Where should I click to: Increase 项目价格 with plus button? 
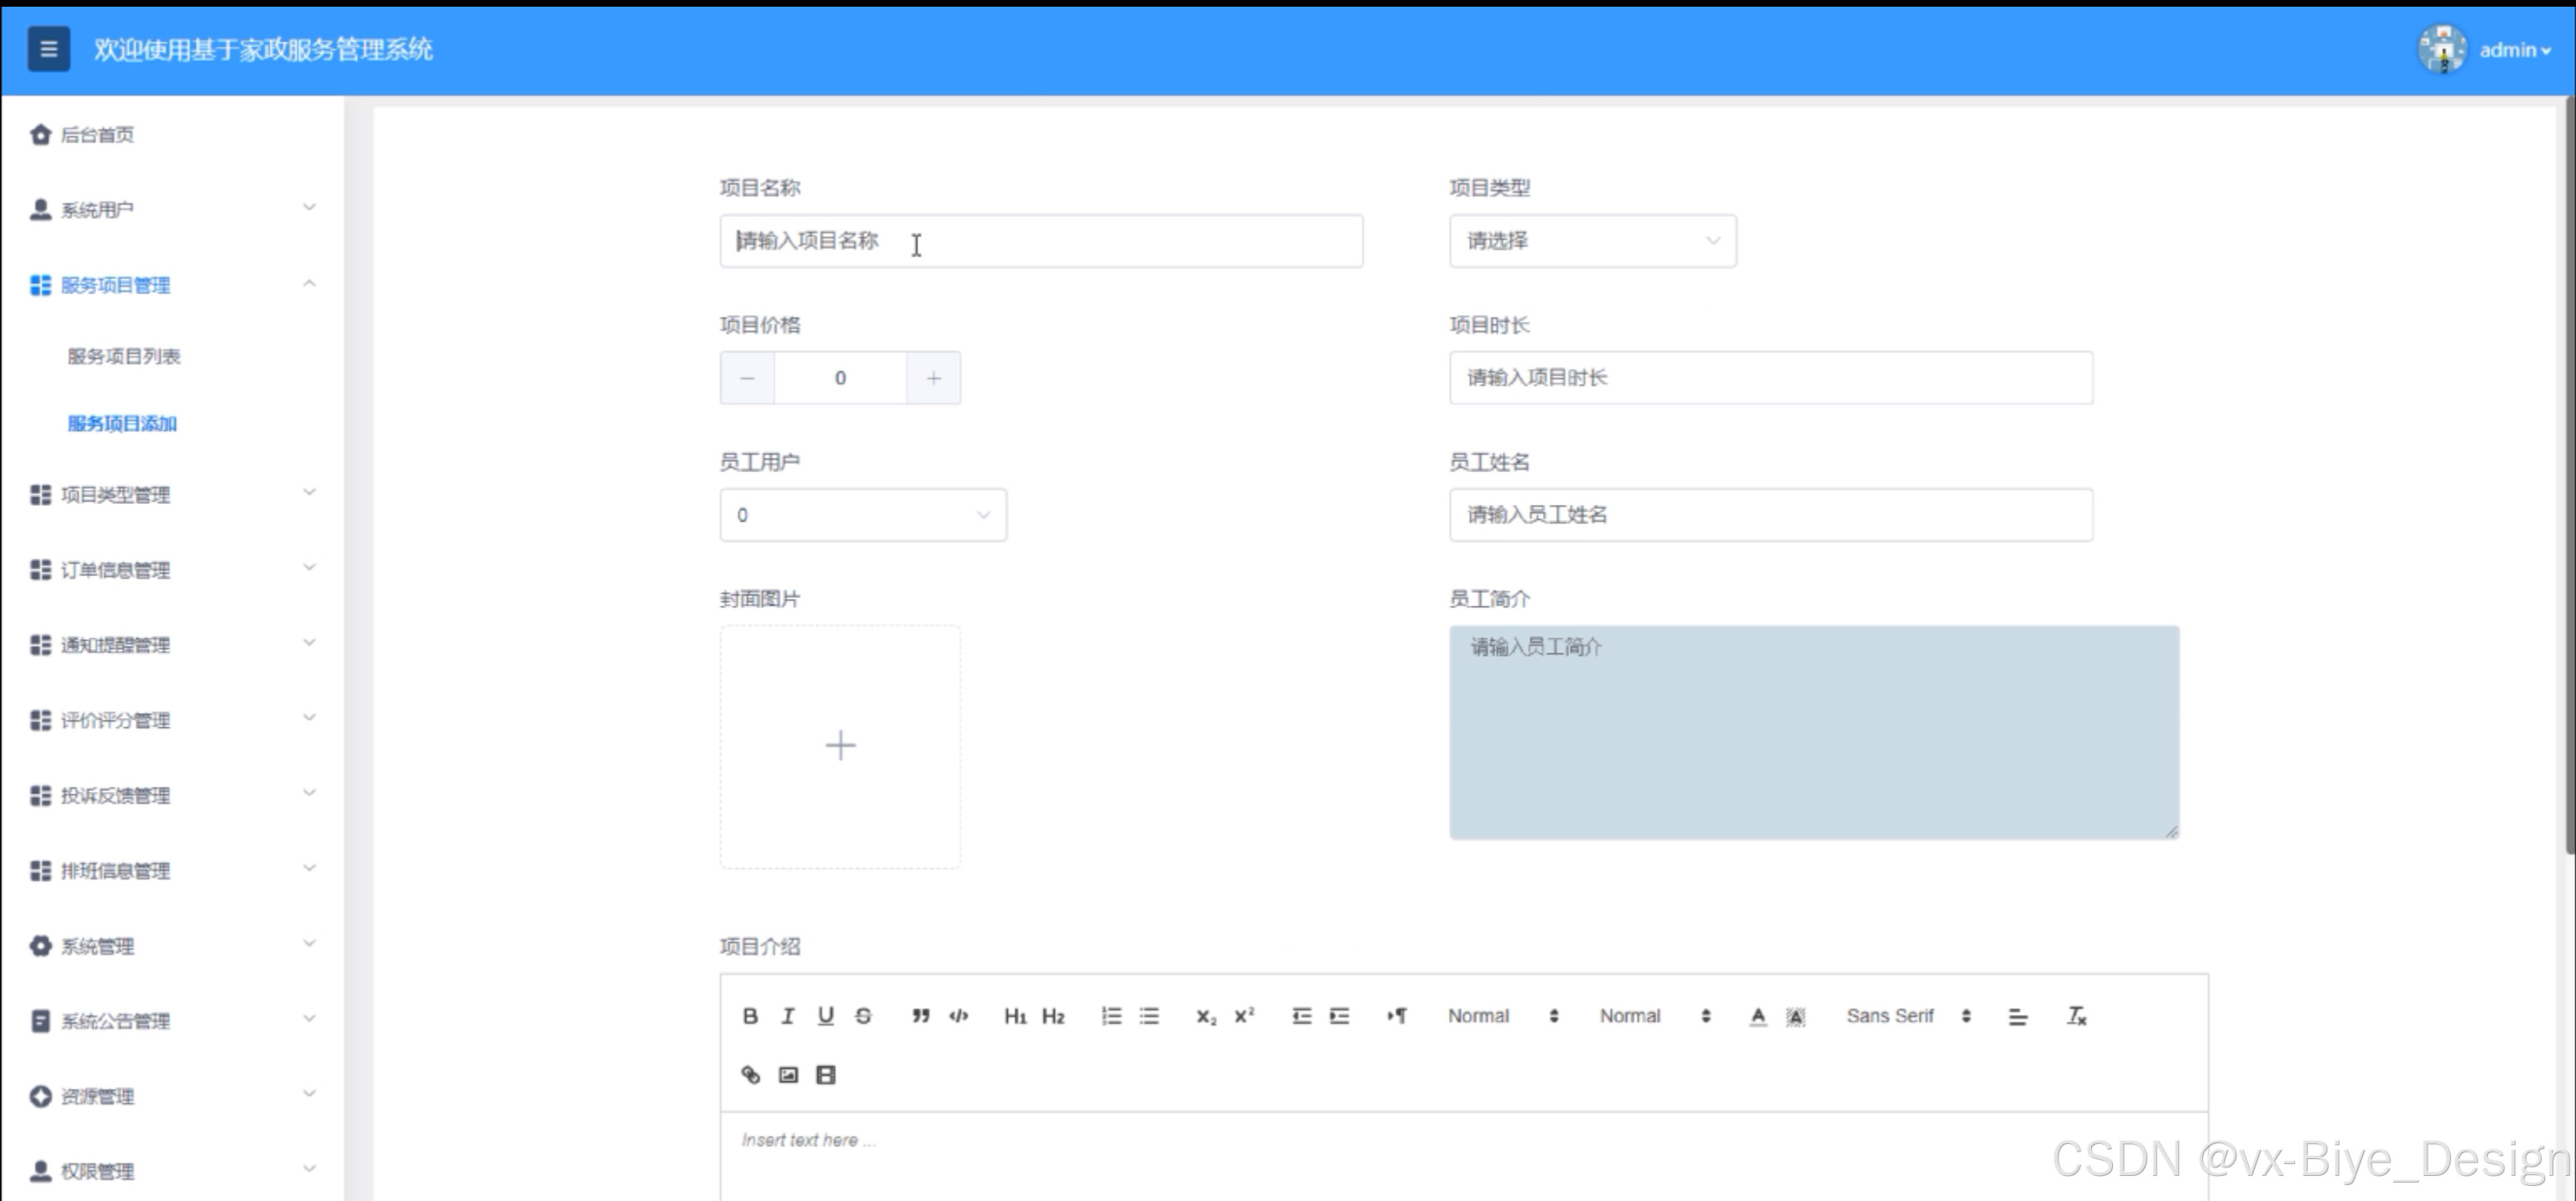933,378
